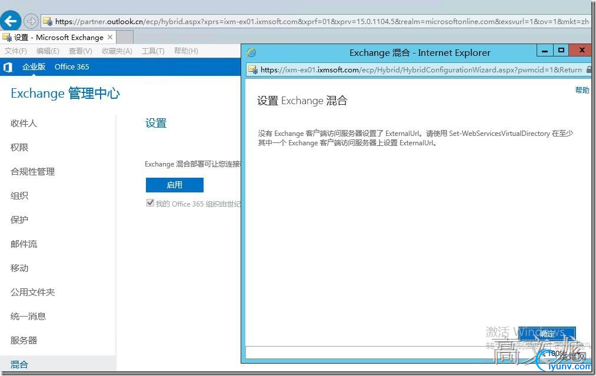Click the popup window address bar URL
The height and width of the screenshot is (376, 596).
pos(421,69)
